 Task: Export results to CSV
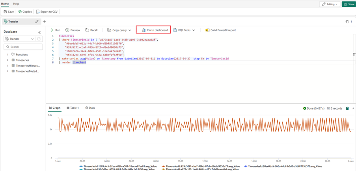pyautogui.click(x=47, y=11)
